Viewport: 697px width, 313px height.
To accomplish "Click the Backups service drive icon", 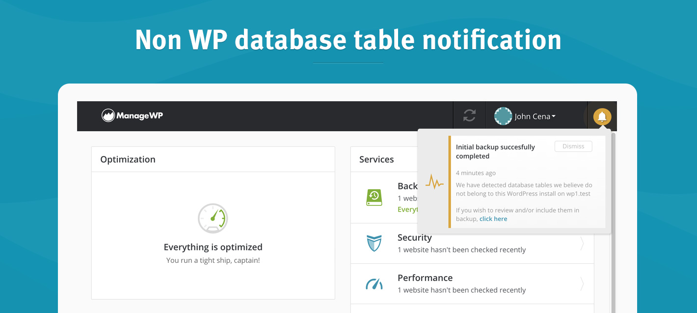I will coord(374,198).
